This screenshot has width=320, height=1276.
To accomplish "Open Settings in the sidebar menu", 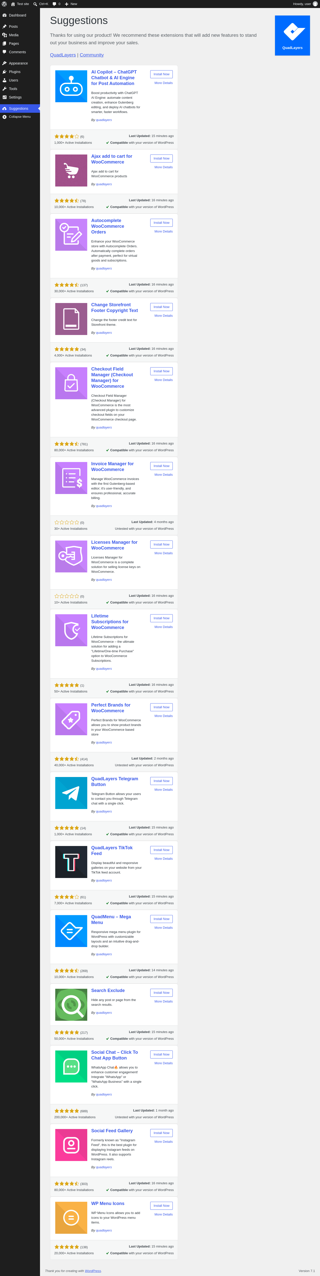I will coord(20,97).
